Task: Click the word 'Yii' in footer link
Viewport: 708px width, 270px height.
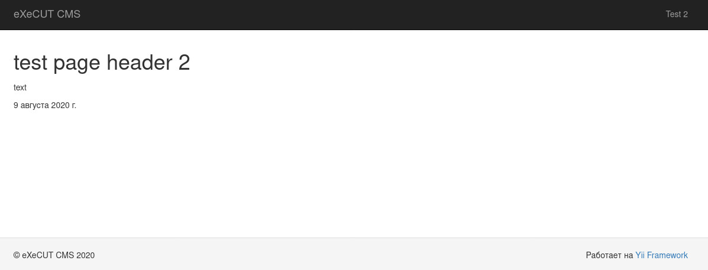Action: [x=640, y=255]
